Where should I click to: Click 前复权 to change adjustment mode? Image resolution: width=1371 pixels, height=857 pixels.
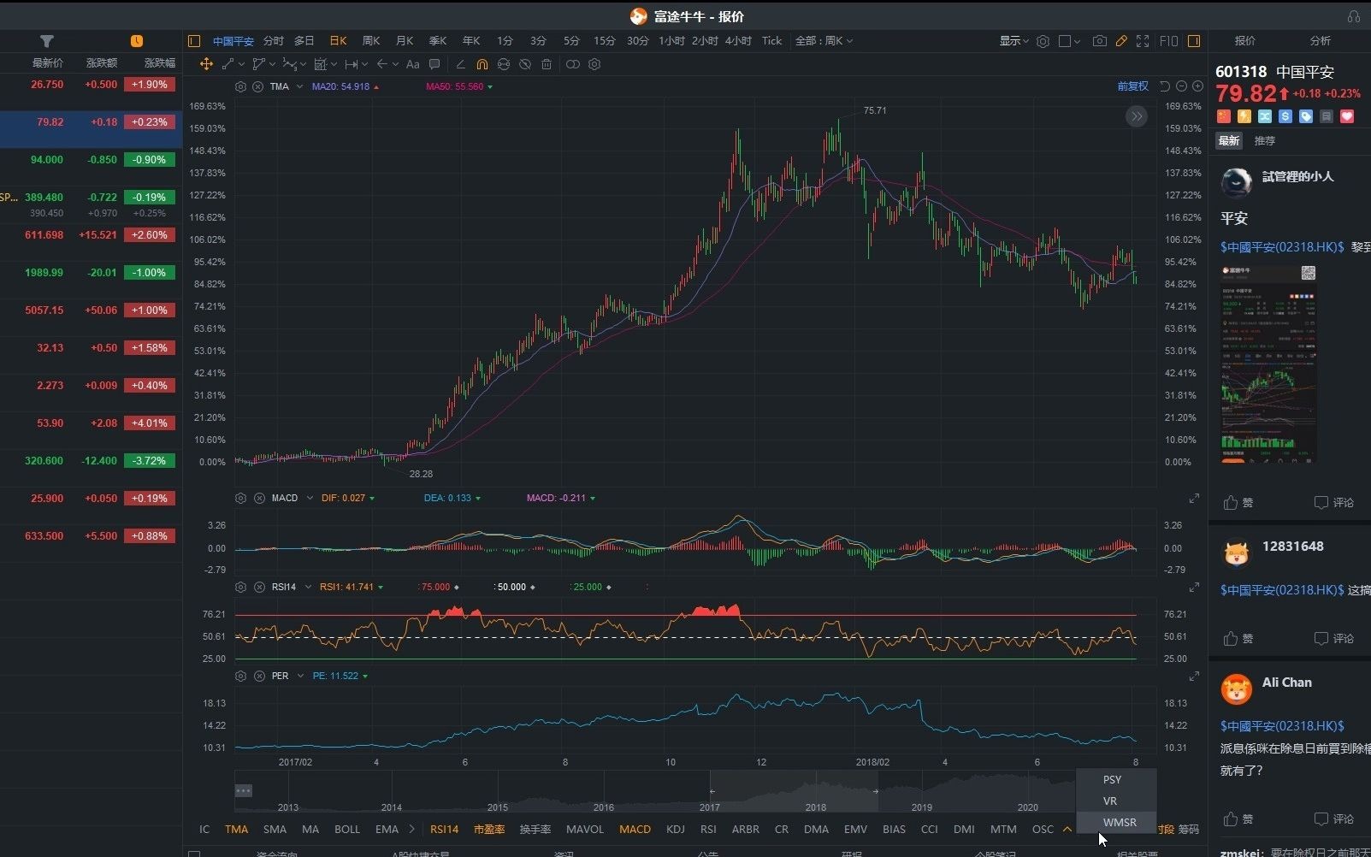[1131, 86]
